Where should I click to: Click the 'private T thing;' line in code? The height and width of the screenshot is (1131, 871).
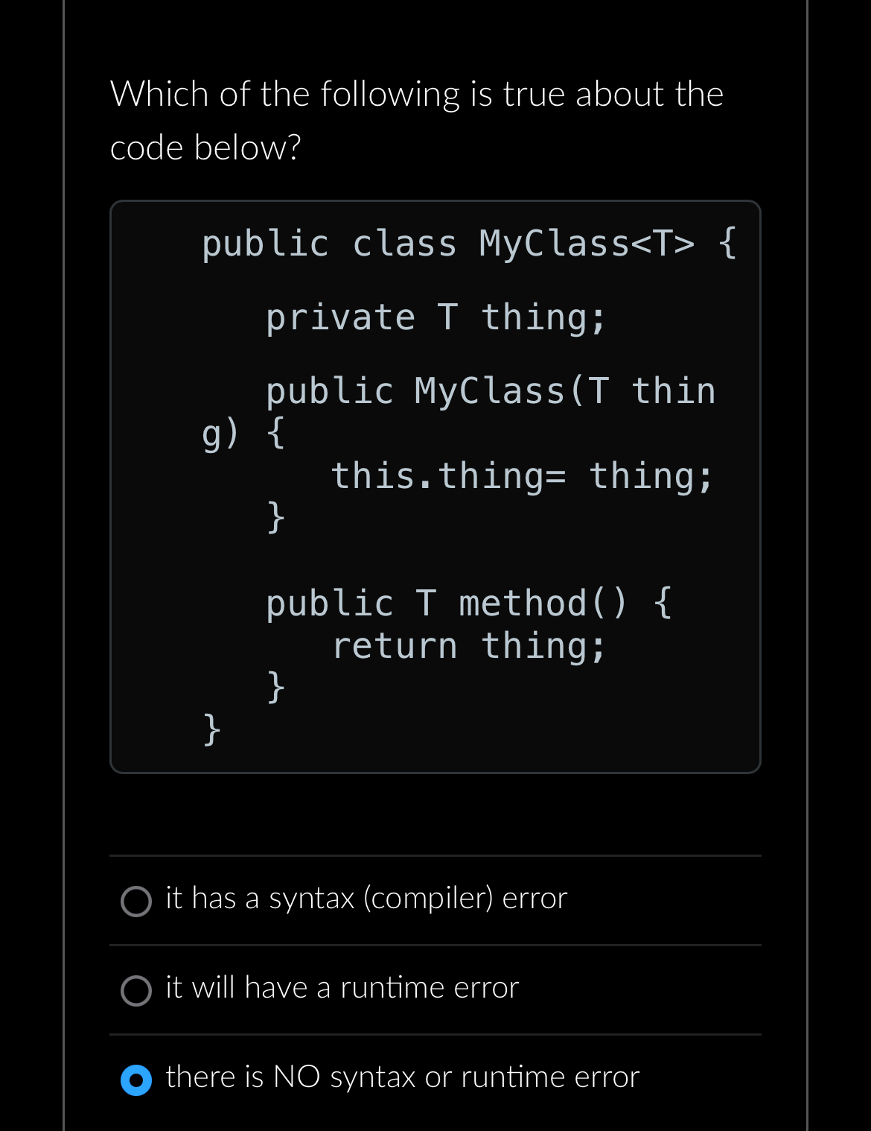tap(436, 317)
